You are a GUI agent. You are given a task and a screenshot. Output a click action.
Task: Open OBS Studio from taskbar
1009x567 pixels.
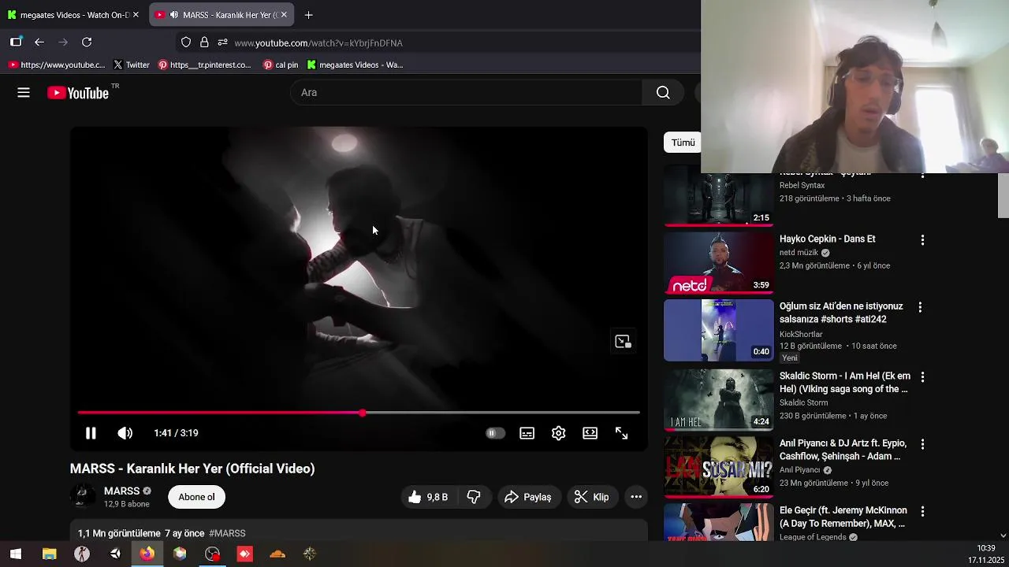point(212,554)
